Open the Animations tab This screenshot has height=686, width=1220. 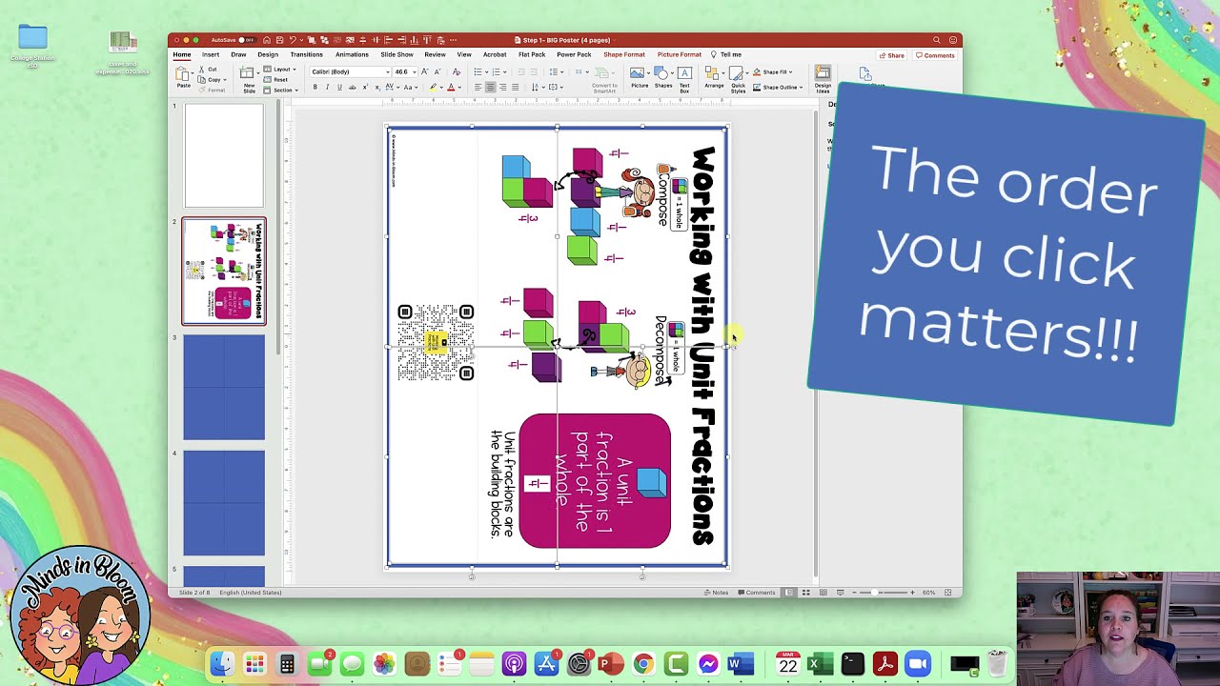point(352,54)
